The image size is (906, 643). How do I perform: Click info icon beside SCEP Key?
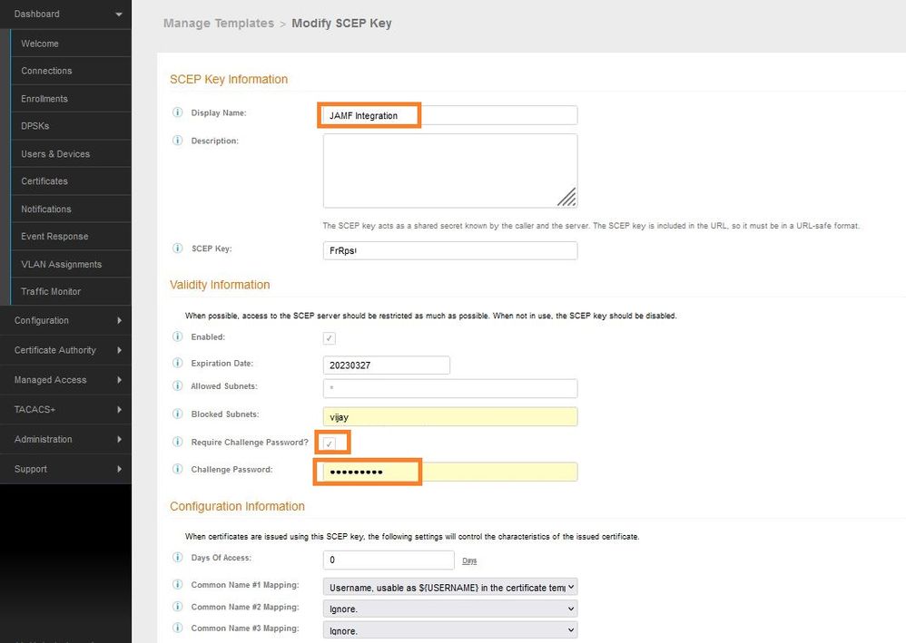click(178, 248)
